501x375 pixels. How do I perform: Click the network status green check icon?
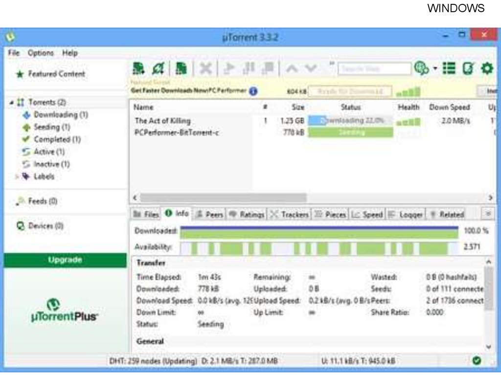click(x=477, y=361)
